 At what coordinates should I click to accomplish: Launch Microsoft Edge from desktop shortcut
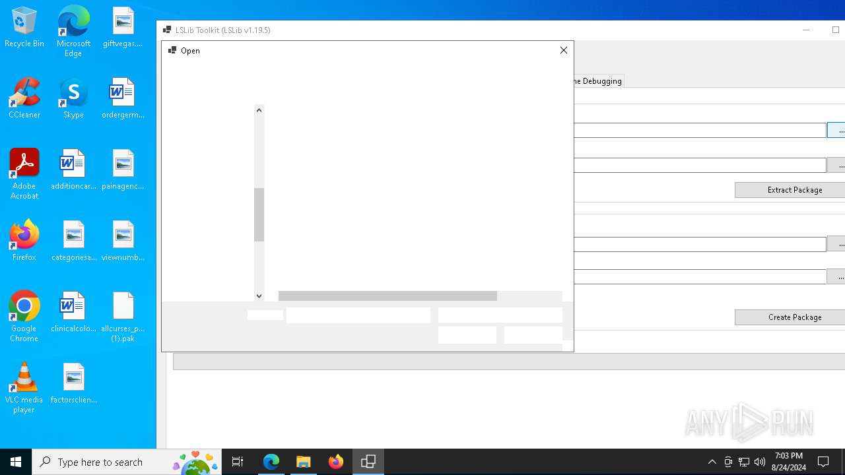point(73,32)
